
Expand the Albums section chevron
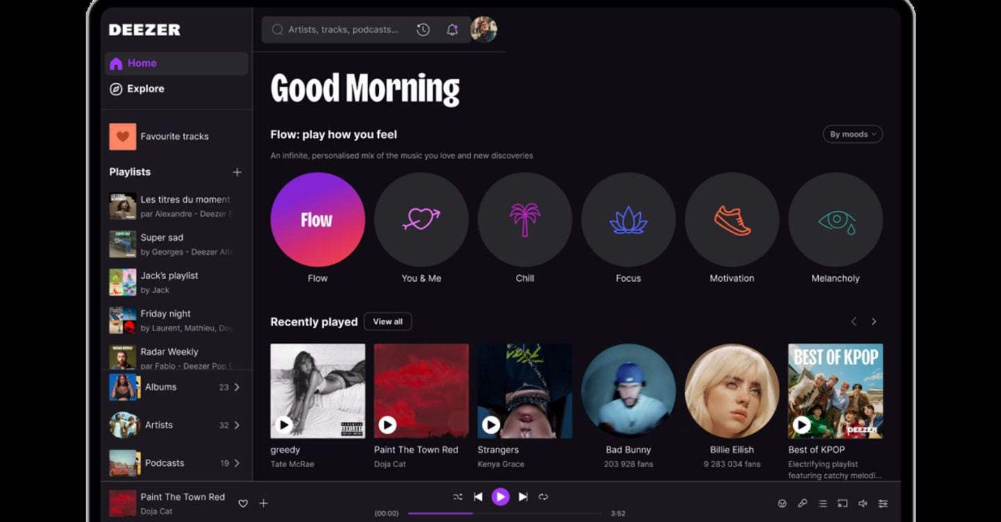coord(237,387)
